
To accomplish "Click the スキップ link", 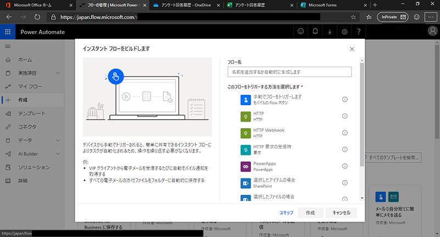I will [287, 213].
